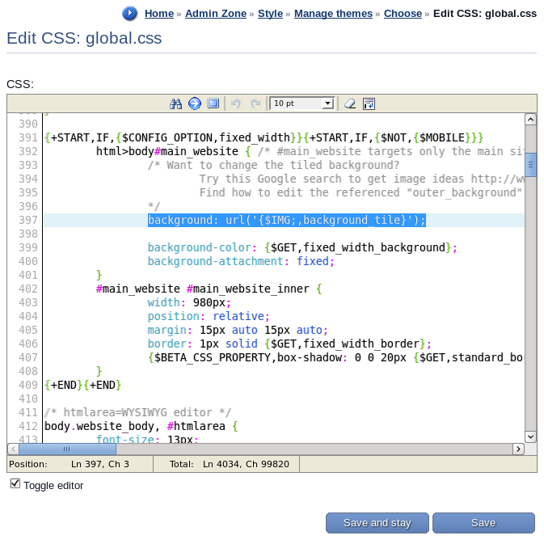544x544 pixels.
Task: Click the eraser highlight reset icon
Action: pyautogui.click(x=349, y=103)
